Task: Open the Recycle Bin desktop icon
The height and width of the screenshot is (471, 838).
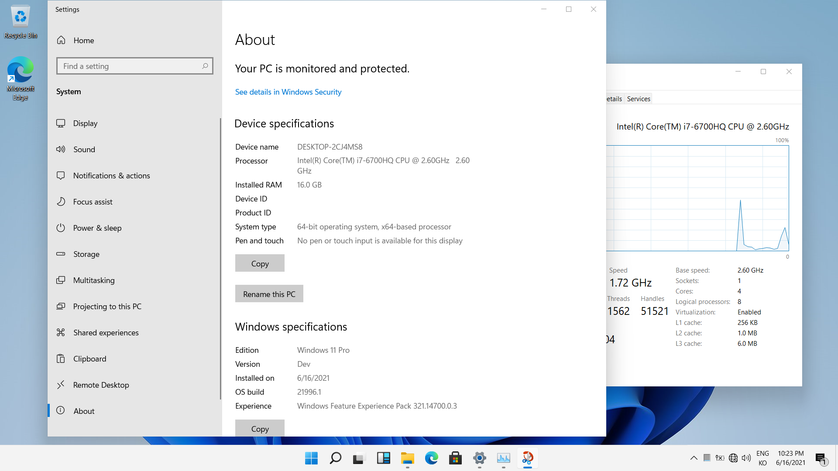Action: pos(21,22)
